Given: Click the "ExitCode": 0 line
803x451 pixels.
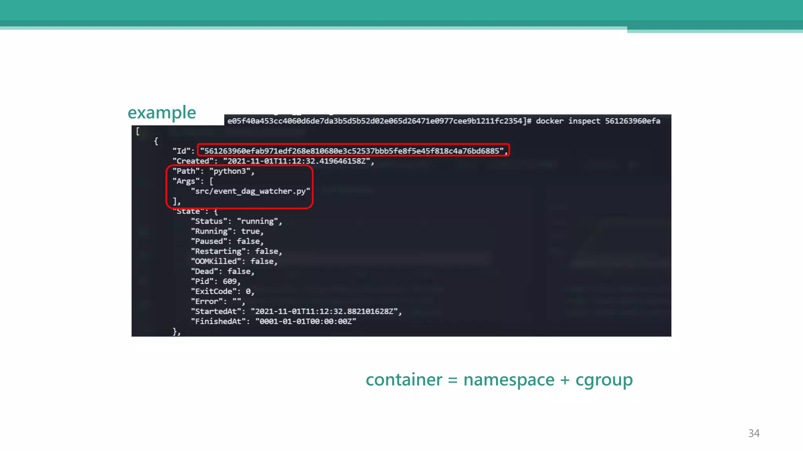Looking at the screenshot, I should [223, 291].
